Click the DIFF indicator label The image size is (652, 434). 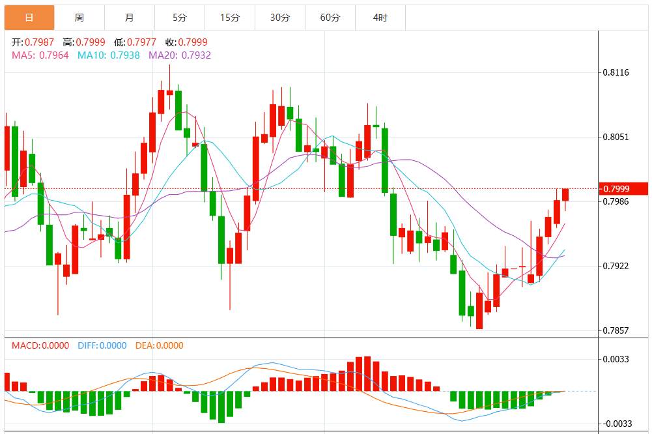click(102, 345)
